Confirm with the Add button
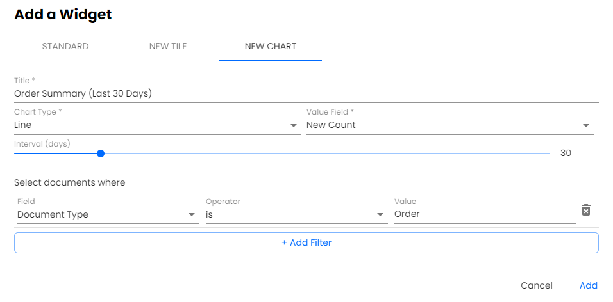The height and width of the screenshot is (302, 613). coord(589,285)
